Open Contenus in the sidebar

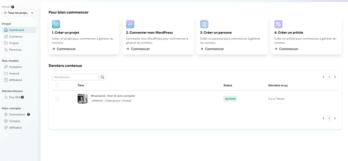click(x=15, y=37)
